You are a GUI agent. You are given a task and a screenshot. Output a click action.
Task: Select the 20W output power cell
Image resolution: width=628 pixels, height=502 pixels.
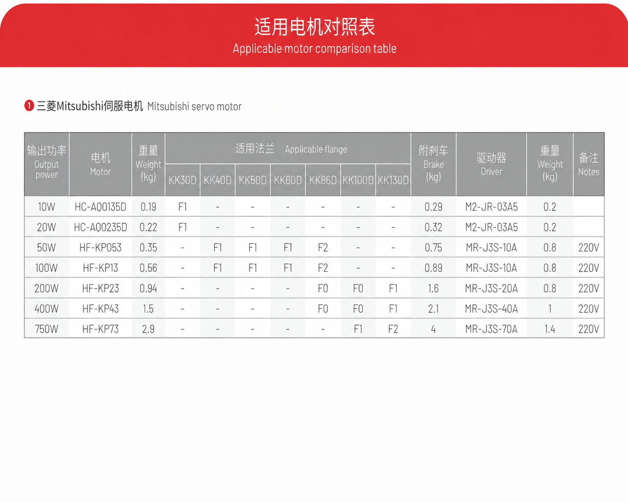click(47, 227)
